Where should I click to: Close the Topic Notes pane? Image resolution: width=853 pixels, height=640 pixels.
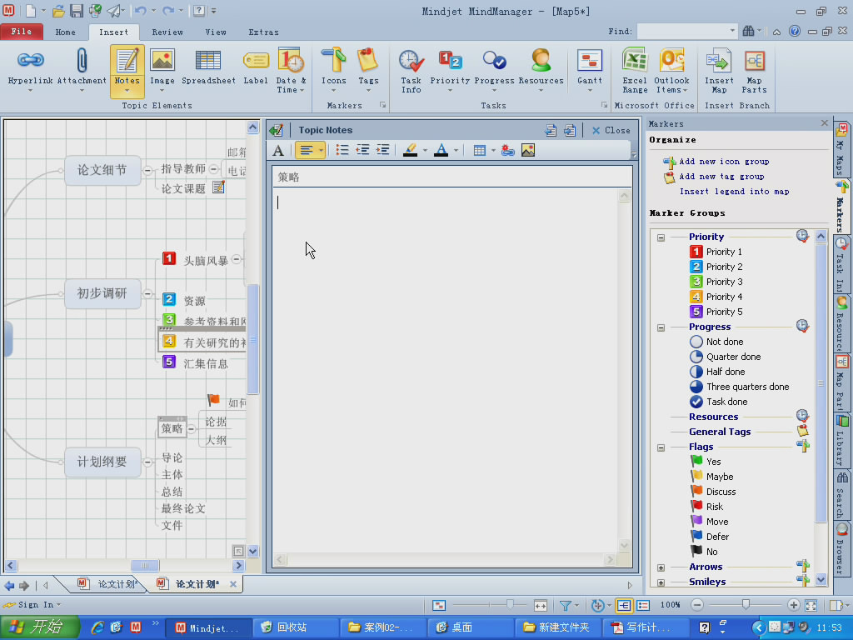611,130
